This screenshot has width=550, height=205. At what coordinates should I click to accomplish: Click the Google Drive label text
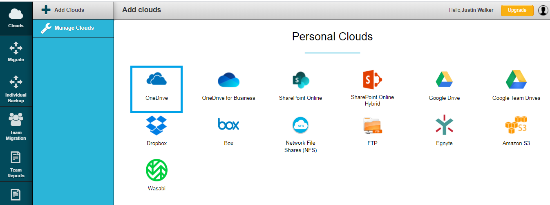click(444, 98)
